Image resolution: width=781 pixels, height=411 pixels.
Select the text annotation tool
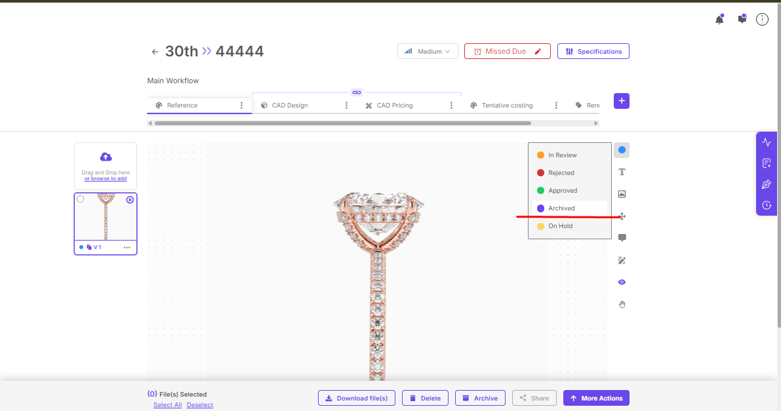click(622, 172)
